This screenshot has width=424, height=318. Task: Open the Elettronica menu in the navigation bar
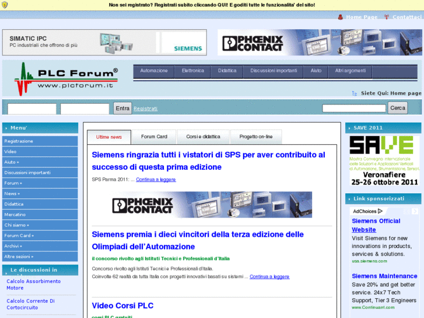tap(193, 71)
